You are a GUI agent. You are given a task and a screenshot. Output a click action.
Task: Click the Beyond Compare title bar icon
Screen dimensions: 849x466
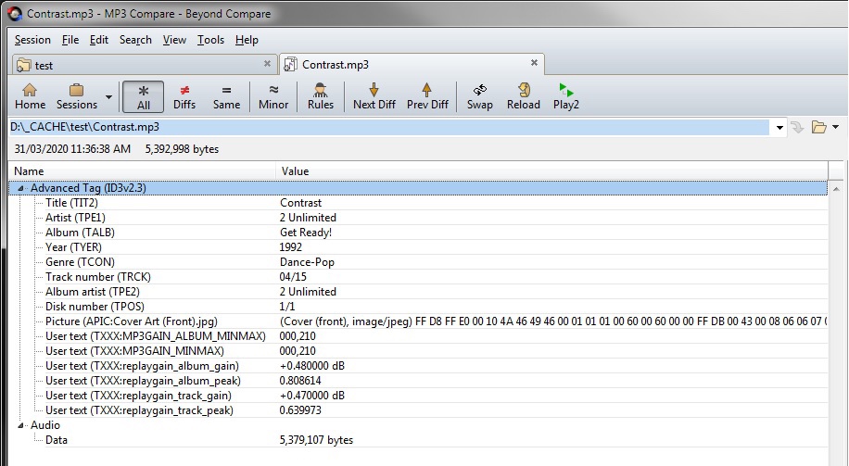tap(15, 14)
